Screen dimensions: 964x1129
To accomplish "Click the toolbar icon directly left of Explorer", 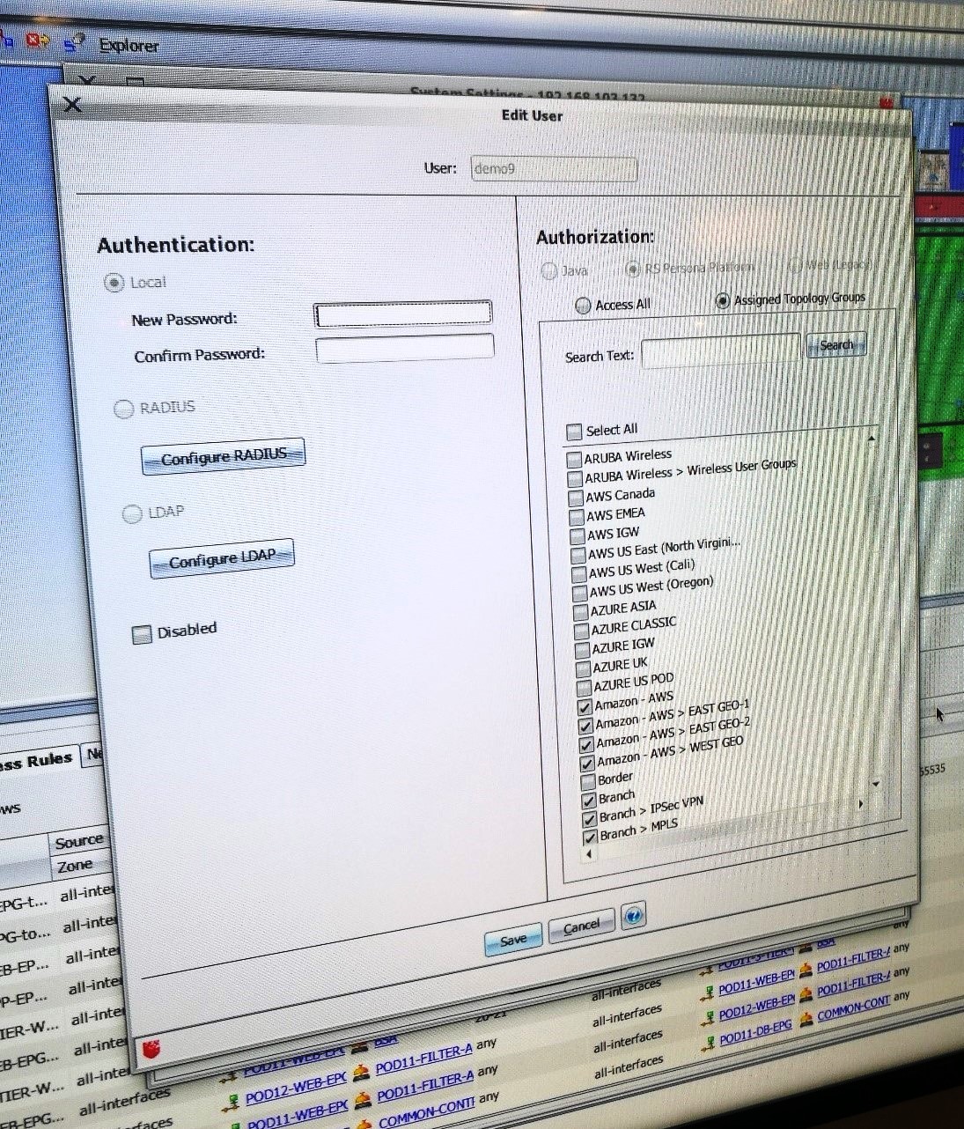I will pyautogui.click(x=73, y=42).
